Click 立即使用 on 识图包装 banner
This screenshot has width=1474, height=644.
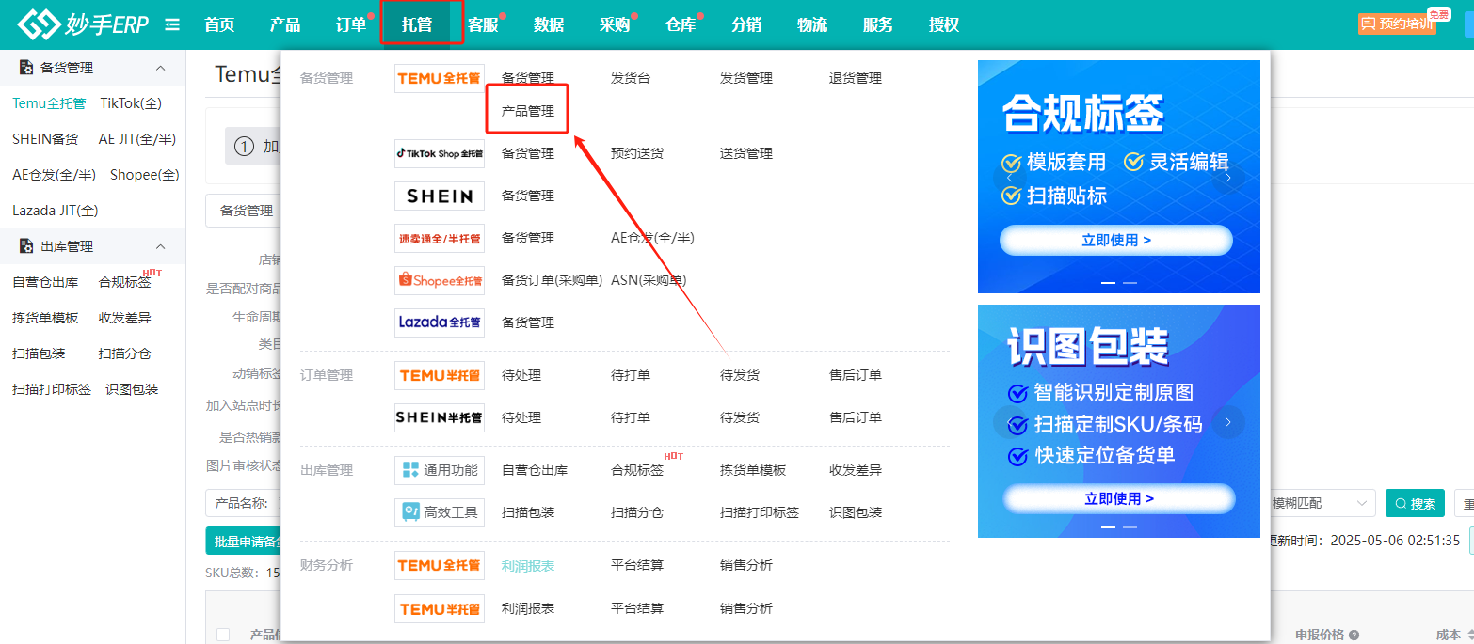[x=1119, y=498]
